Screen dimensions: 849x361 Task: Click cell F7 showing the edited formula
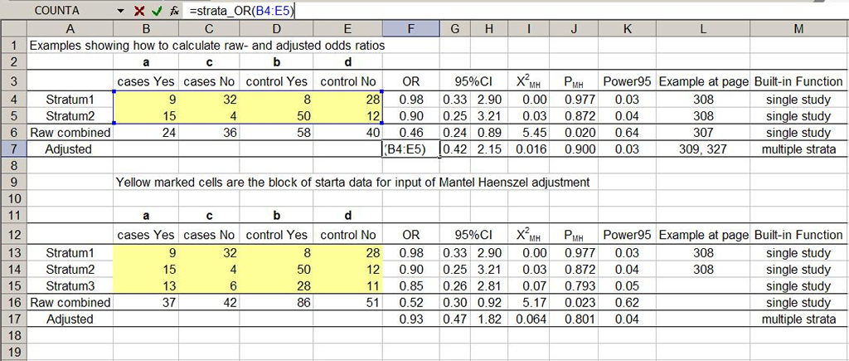click(x=410, y=149)
